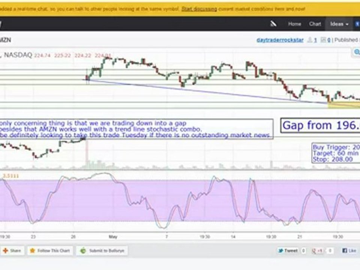Go to the Chart section
Viewport: 360px width, 270px height.
(x=315, y=24)
